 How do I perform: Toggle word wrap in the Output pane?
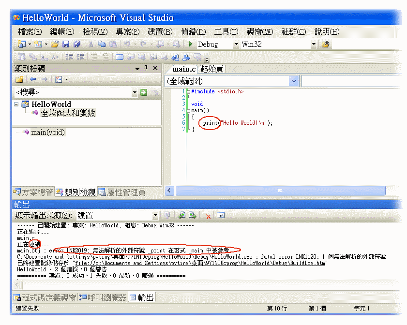click(x=221, y=215)
